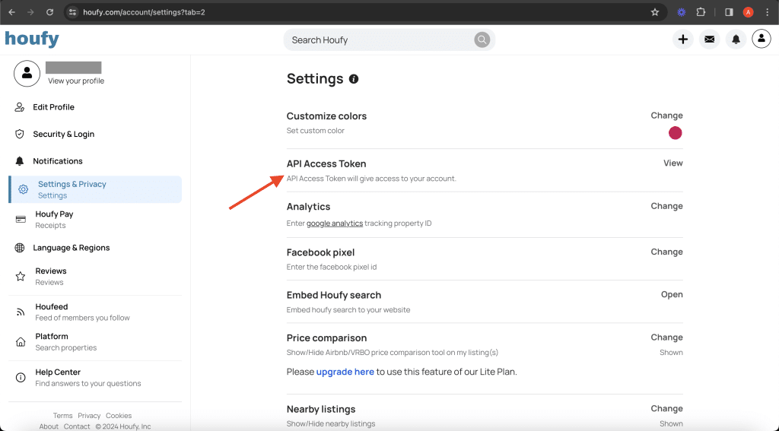Click the Notifications bell sidebar icon
This screenshot has height=431, width=779.
(x=19, y=161)
